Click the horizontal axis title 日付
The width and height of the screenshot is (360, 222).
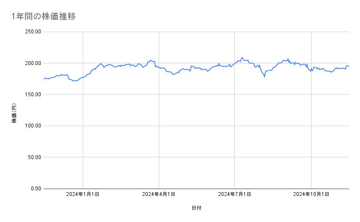pos(197,208)
